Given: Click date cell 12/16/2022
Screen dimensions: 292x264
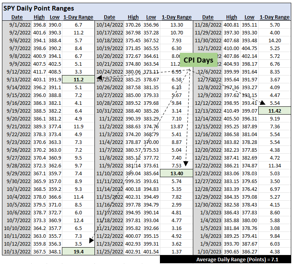Looking at the screenshot, I should (x=208, y=134).
